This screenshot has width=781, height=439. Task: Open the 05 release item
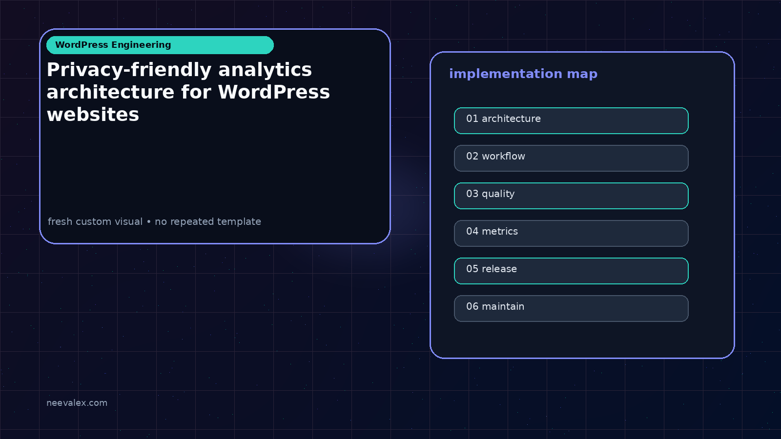571,271
